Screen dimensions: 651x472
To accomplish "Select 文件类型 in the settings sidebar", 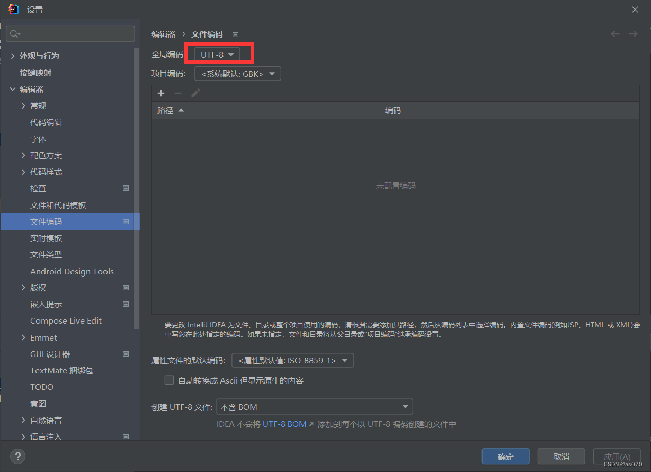I will [x=46, y=254].
